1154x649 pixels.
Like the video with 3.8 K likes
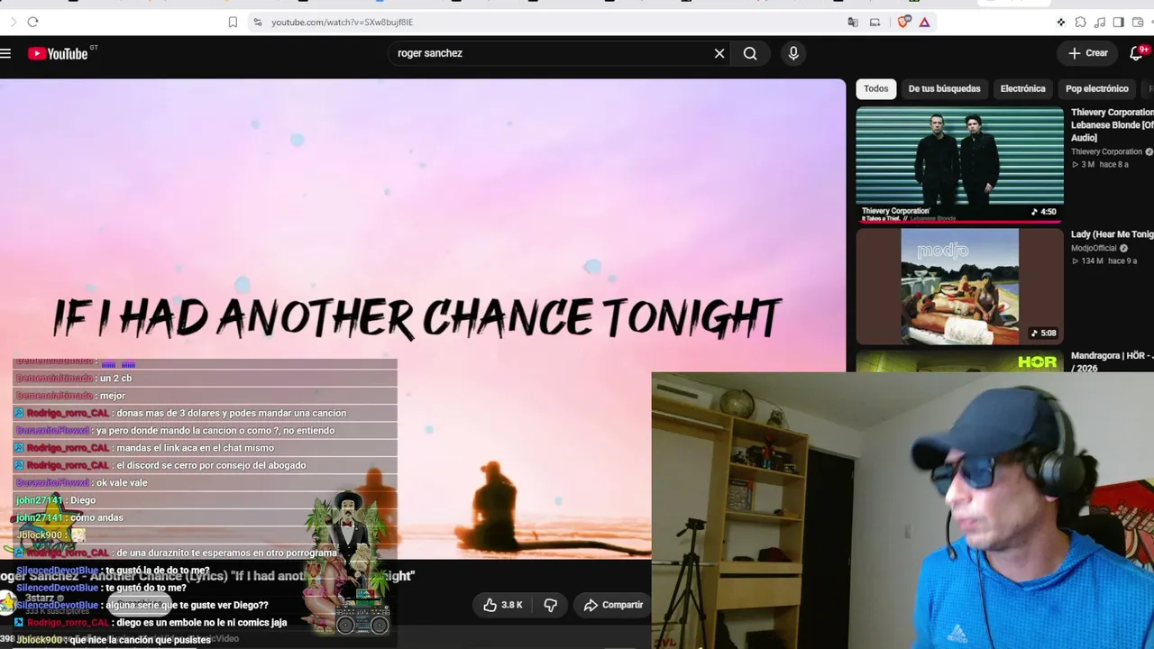click(503, 605)
